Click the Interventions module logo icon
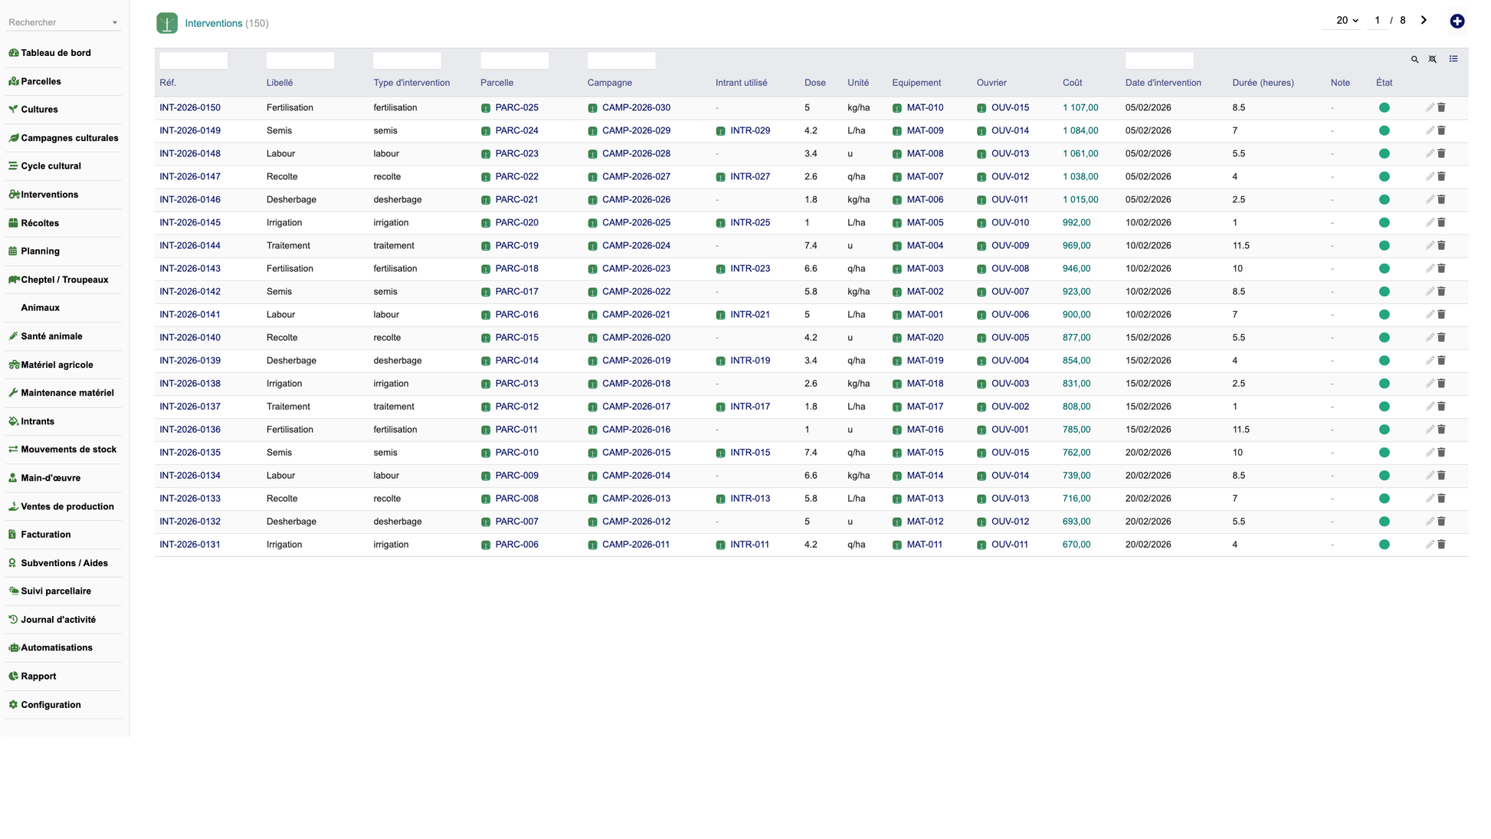The image size is (1491, 839). (x=166, y=23)
